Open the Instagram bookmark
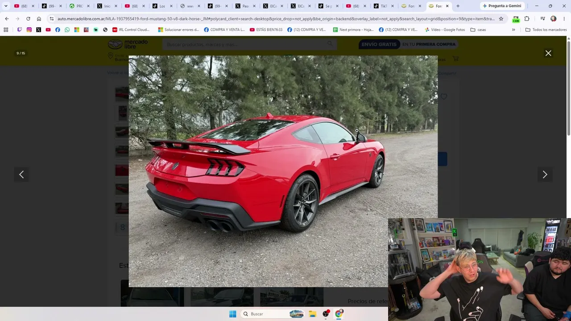571x321 pixels. 29,29
